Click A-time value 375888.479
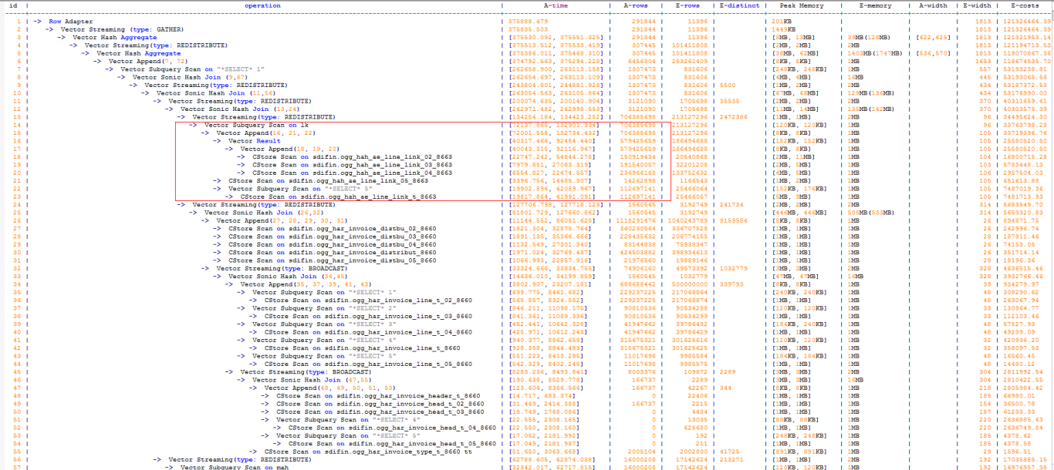Viewport: 1054px width, 470px height. (529, 22)
